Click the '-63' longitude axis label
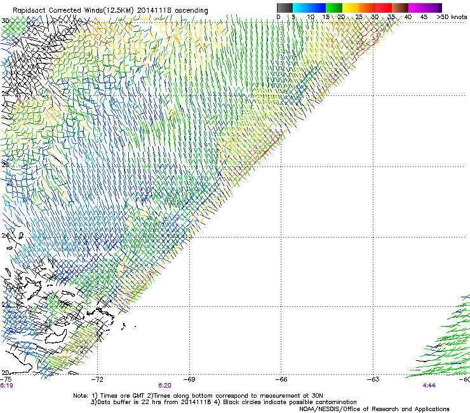 click(x=373, y=379)
